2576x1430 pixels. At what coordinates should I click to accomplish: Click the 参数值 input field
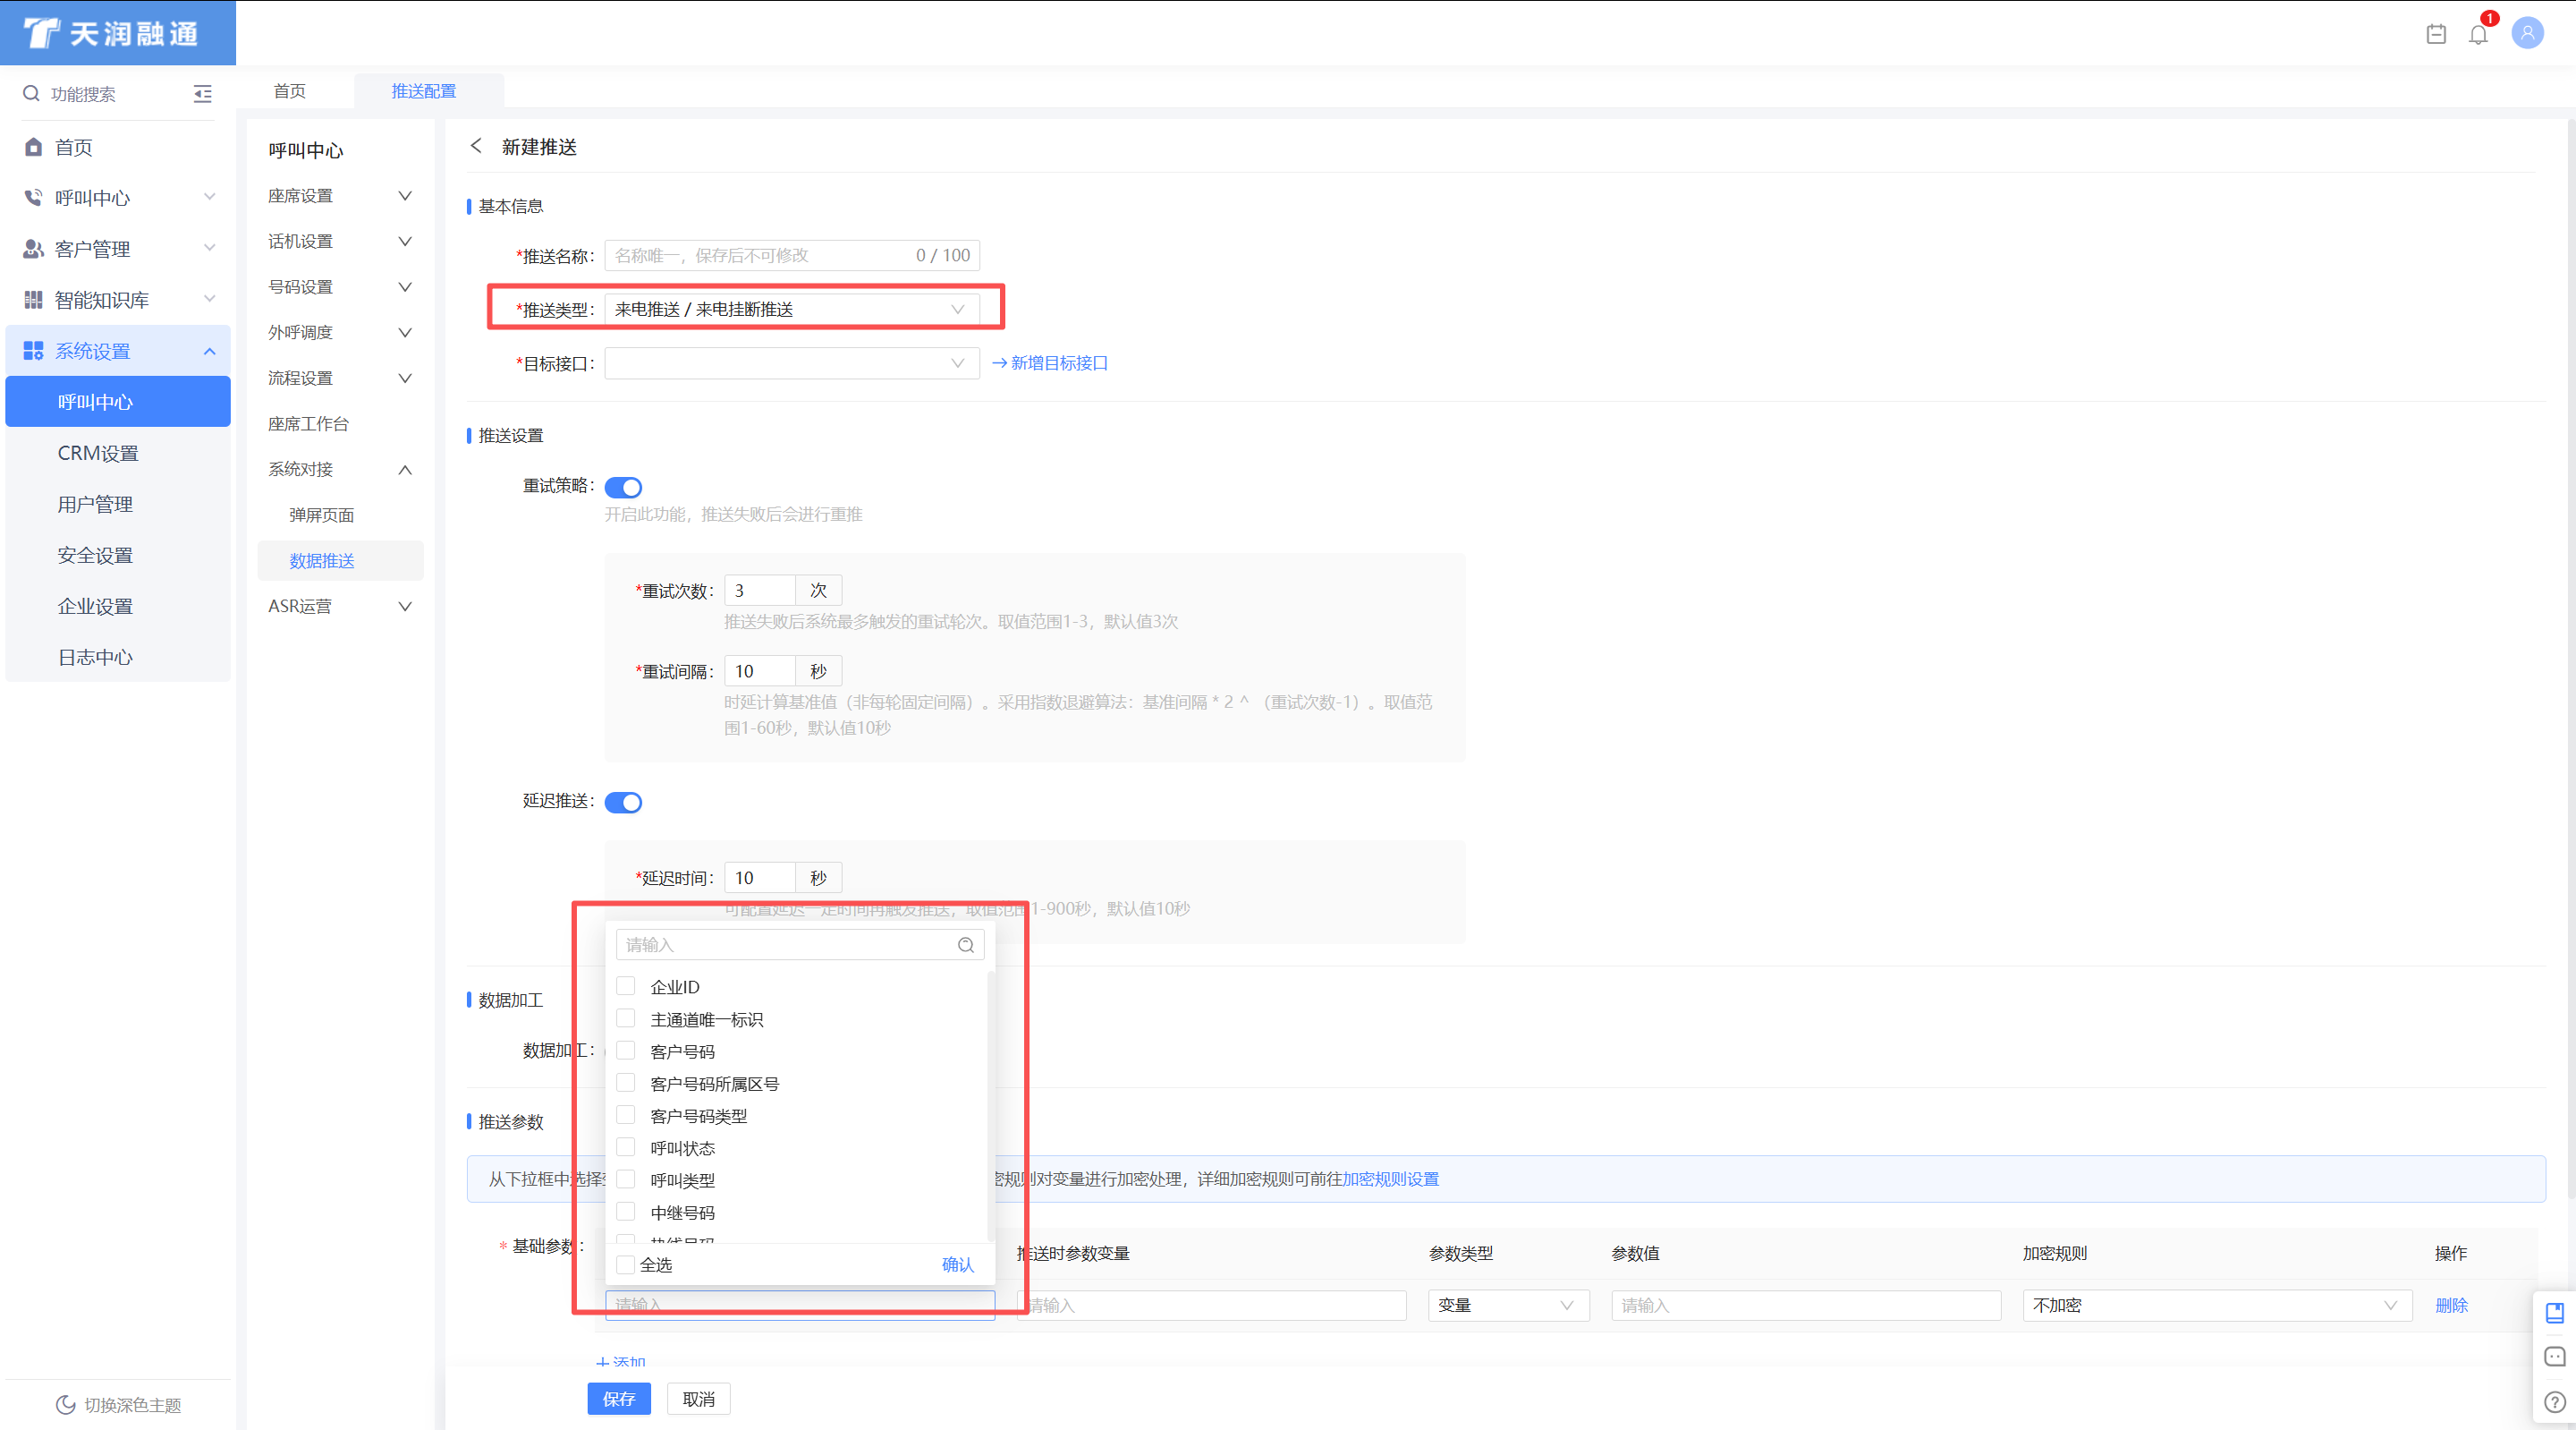(x=1806, y=1305)
